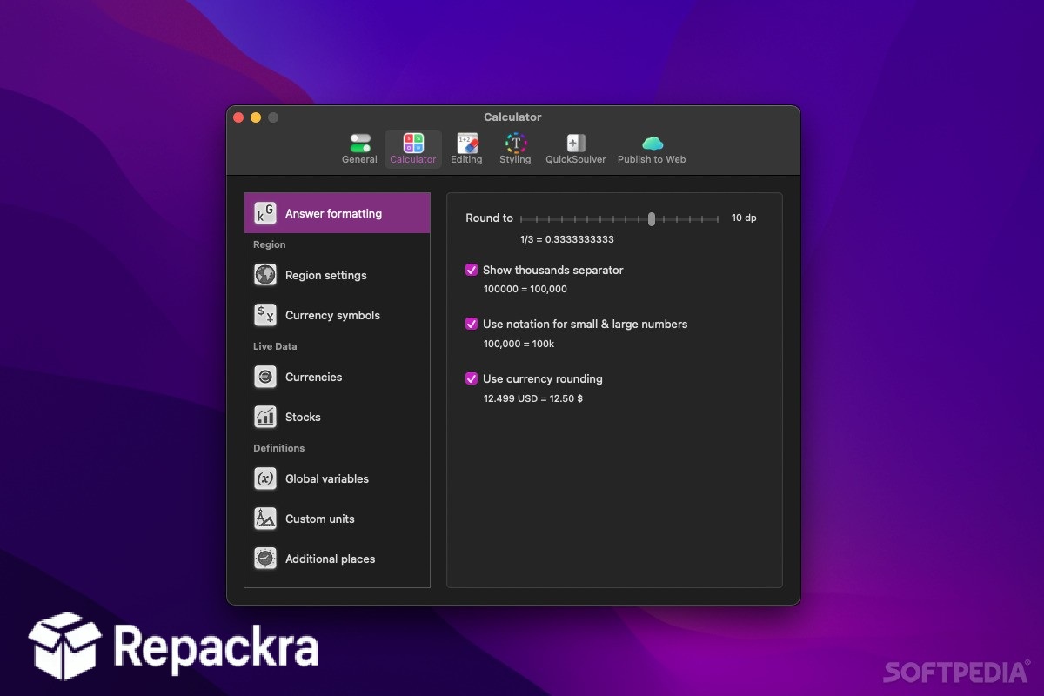1044x696 pixels.
Task: Click the 'Round to' label
Action: coord(489,217)
